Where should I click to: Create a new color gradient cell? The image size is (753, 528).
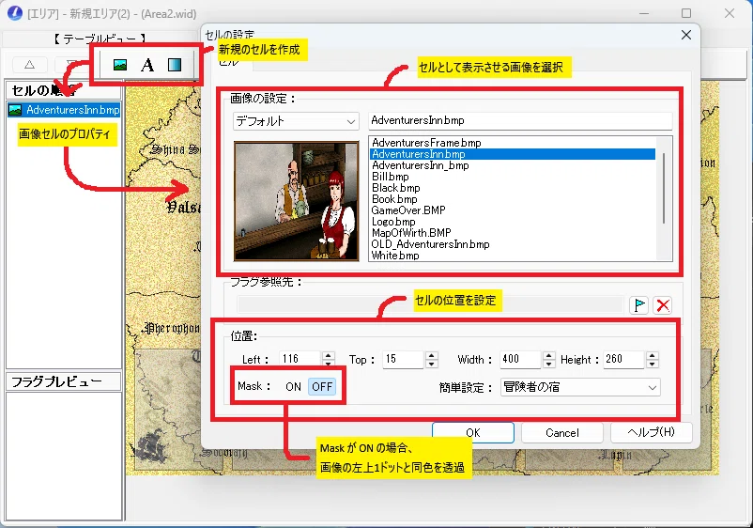[175, 65]
